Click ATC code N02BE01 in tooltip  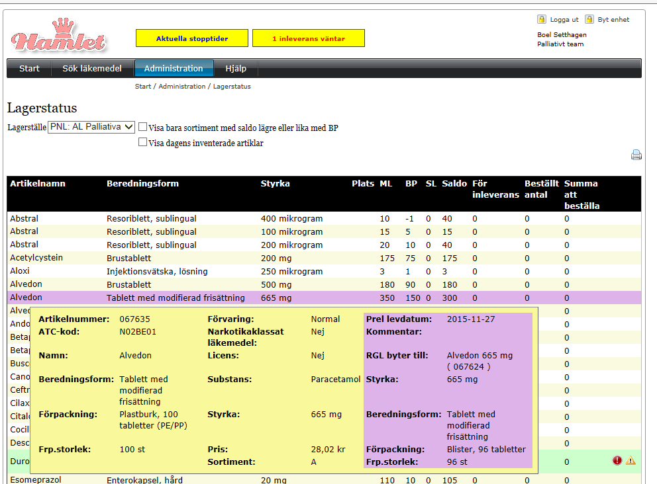(x=138, y=332)
